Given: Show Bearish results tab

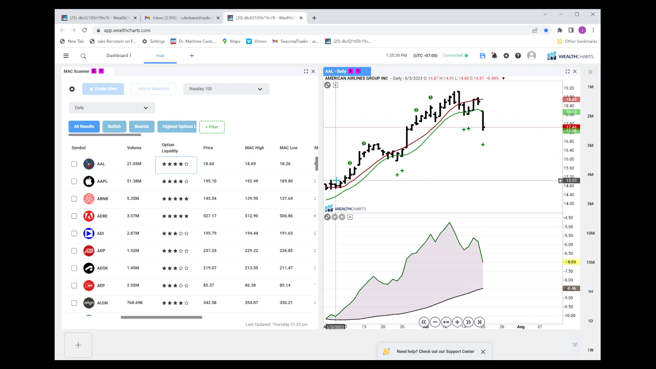Looking at the screenshot, I should click(142, 127).
